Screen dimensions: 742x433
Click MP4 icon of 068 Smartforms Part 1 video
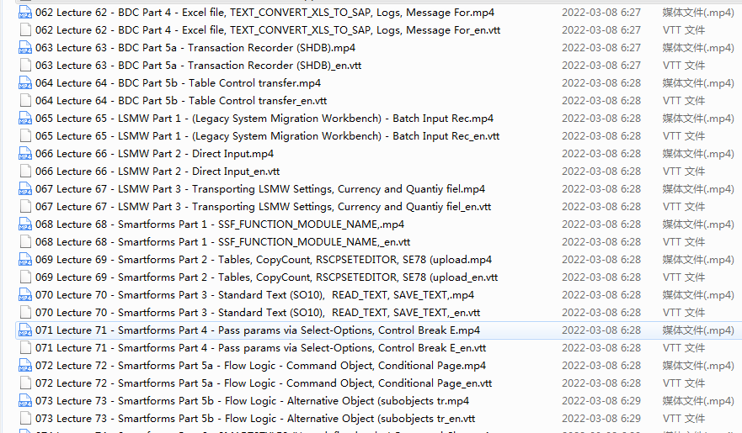click(x=25, y=224)
